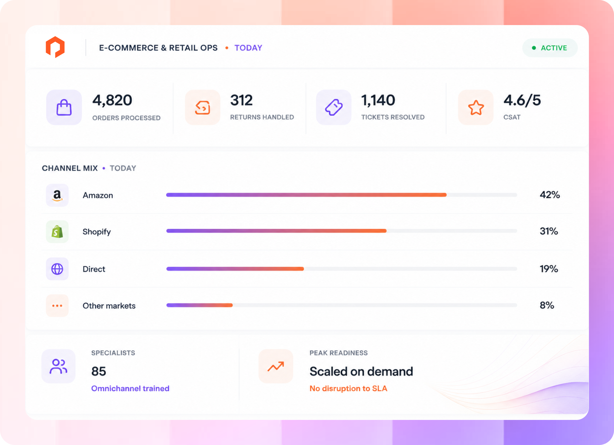
Task: Select the Amazon channel name
Action: (x=98, y=195)
